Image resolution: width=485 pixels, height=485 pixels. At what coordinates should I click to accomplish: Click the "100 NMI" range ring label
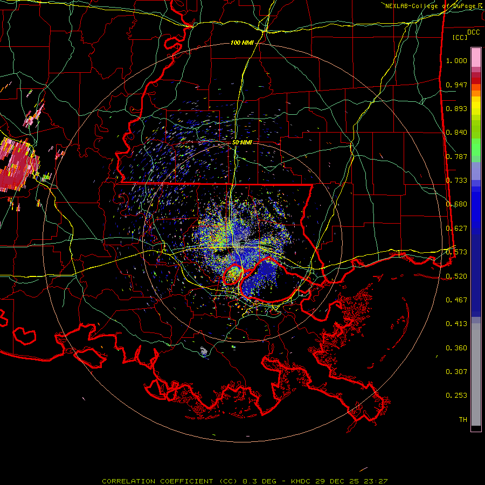tap(242, 43)
